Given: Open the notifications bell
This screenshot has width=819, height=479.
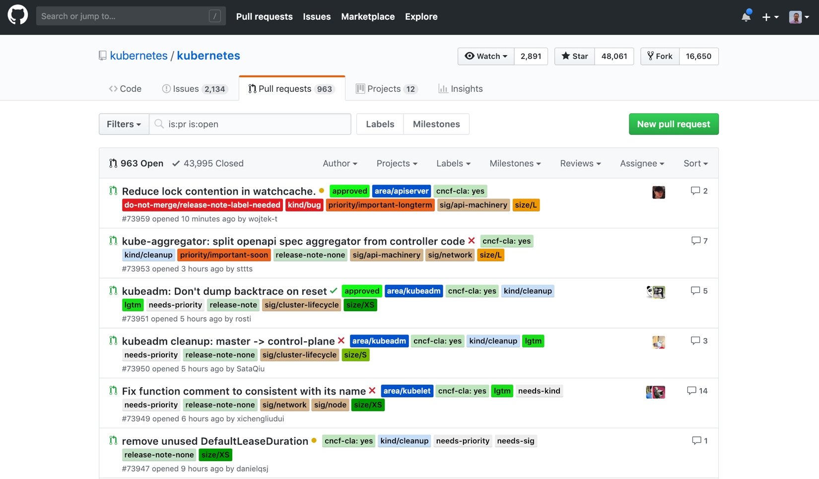Looking at the screenshot, I should pyautogui.click(x=745, y=16).
